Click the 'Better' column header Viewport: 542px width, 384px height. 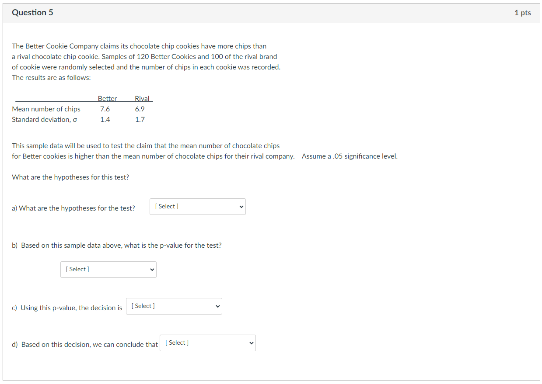coord(107,98)
